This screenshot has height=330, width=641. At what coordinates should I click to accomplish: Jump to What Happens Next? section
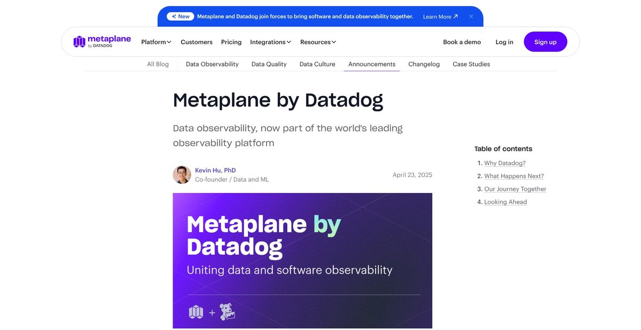click(514, 176)
